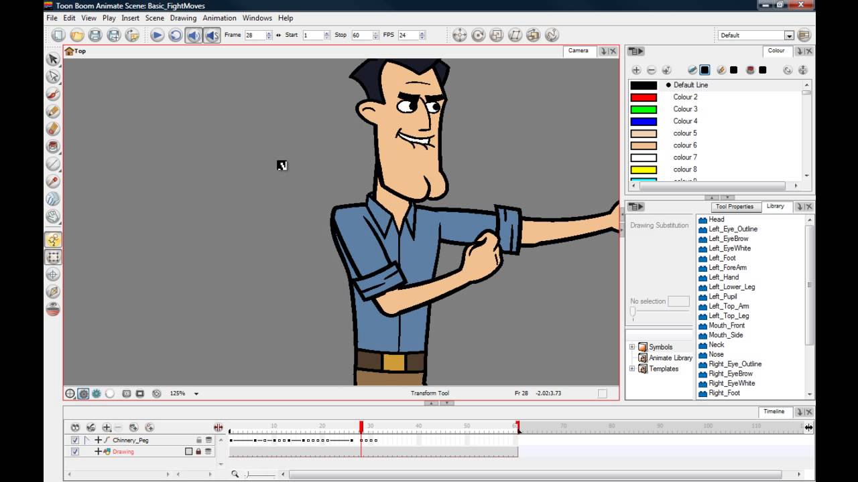
Task: Expand the Templates library folder
Action: coord(632,369)
